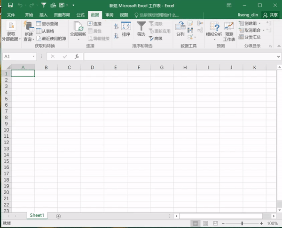Click the 取消组合 ungroup button
This screenshot has height=228, width=282.
[250, 30]
